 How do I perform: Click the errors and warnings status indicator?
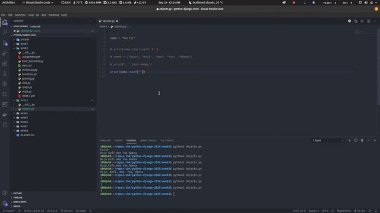[x=52, y=211]
